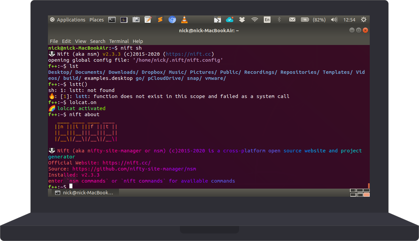The width and height of the screenshot is (419, 241).
Task: Click the Dropbox/ directory name
Action: click(154, 72)
